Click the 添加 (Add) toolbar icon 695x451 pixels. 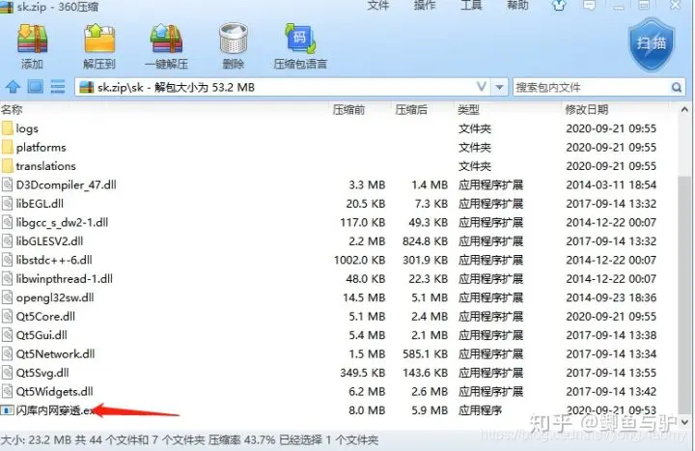[x=33, y=40]
